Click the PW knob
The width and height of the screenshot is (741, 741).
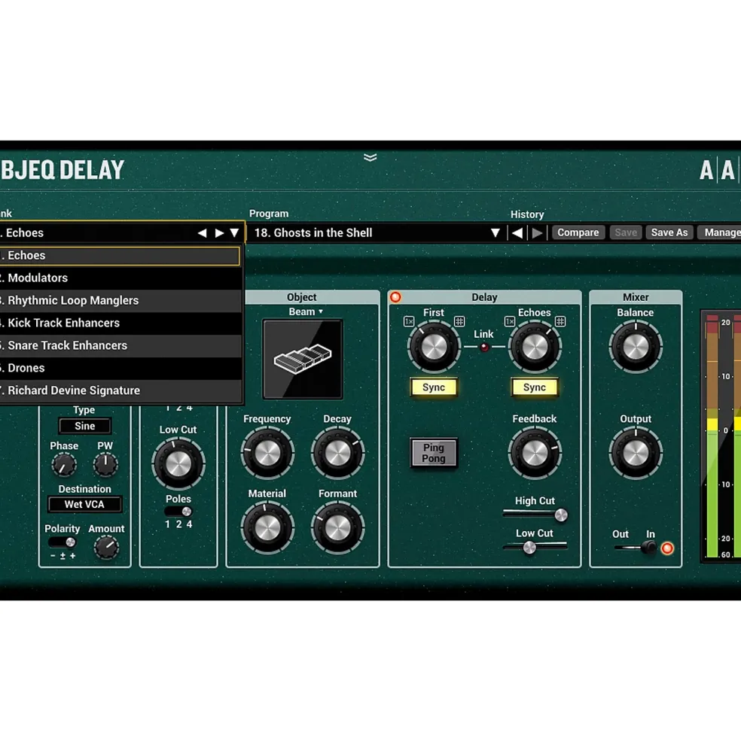tap(105, 465)
